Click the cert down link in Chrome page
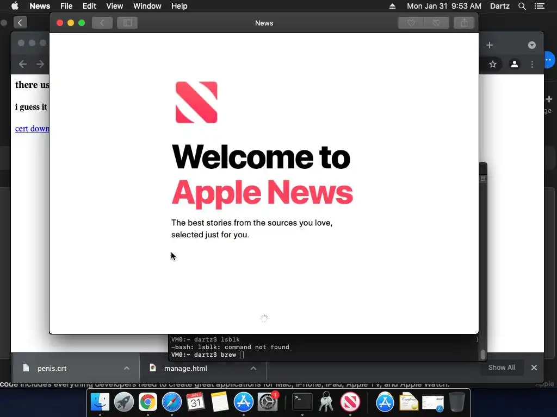The image size is (557, 417). click(32, 128)
